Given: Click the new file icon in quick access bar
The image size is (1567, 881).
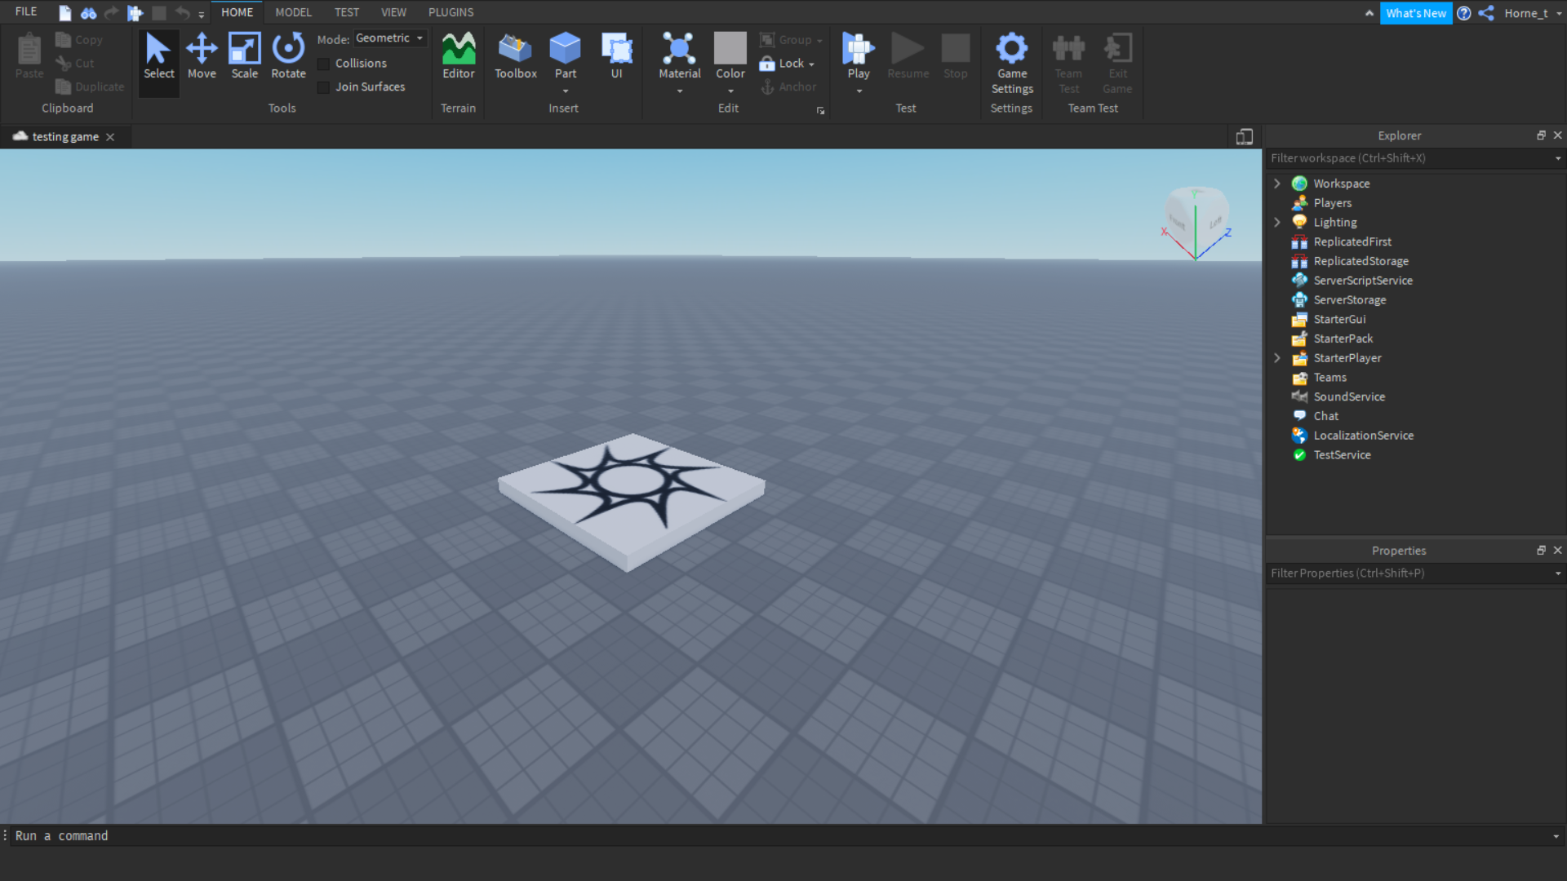Looking at the screenshot, I should pos(65,13).
